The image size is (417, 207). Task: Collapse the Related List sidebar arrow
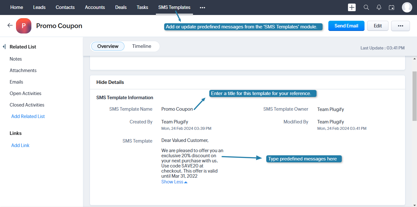[4, 47]
